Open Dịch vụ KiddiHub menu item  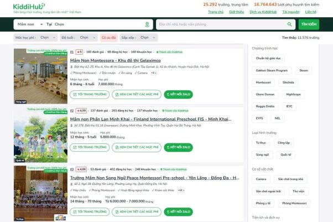[263, 12]
